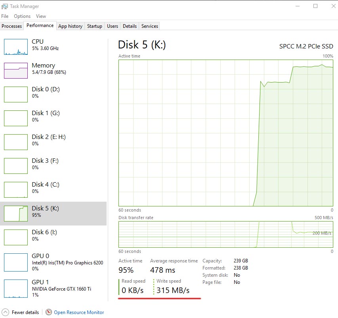Viewport: 338px width, 318px height.
Task: Select Disk 2 (E: H:) entry
Action: tap(48, 140)
